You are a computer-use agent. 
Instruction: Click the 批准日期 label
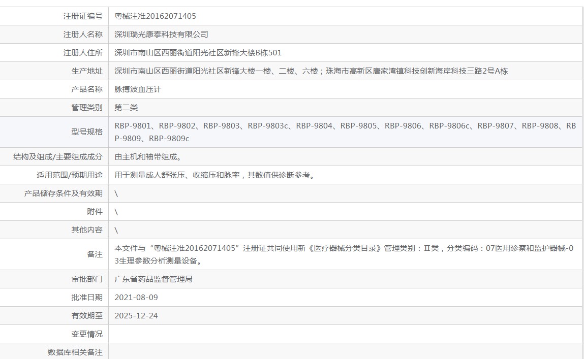click(x=87, y=297)
